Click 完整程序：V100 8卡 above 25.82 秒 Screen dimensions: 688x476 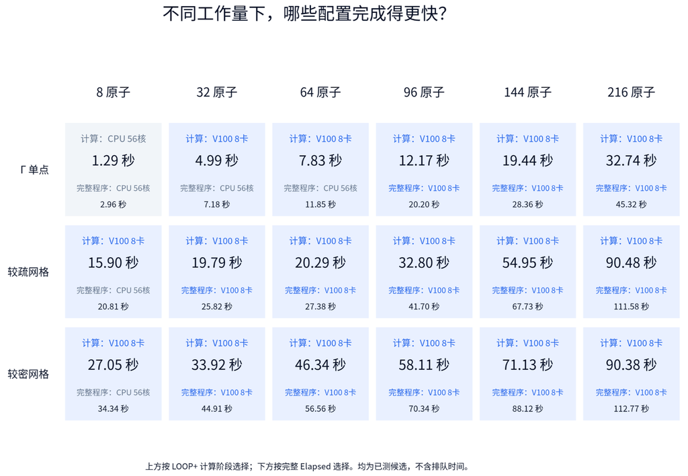tap(217, 290)
